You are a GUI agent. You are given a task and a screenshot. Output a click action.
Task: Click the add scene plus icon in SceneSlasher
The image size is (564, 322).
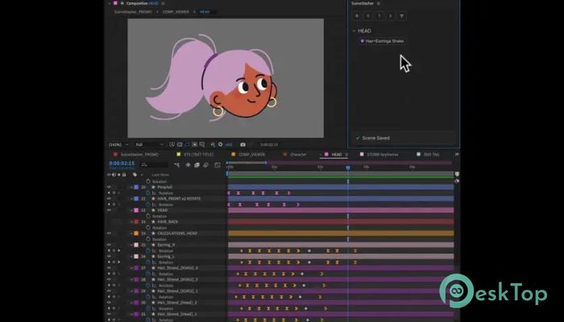[357, 16]
